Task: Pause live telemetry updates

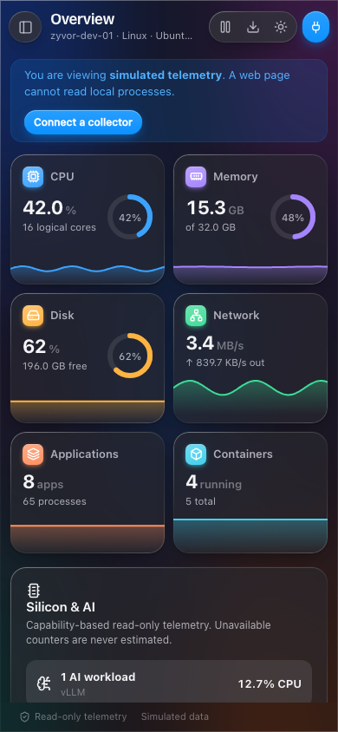Action: [x=225, y=27]
